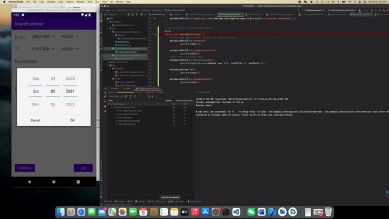The image size is (389, 219).
Task: Select previous year 2020 in picker
Action: point(71,78)
